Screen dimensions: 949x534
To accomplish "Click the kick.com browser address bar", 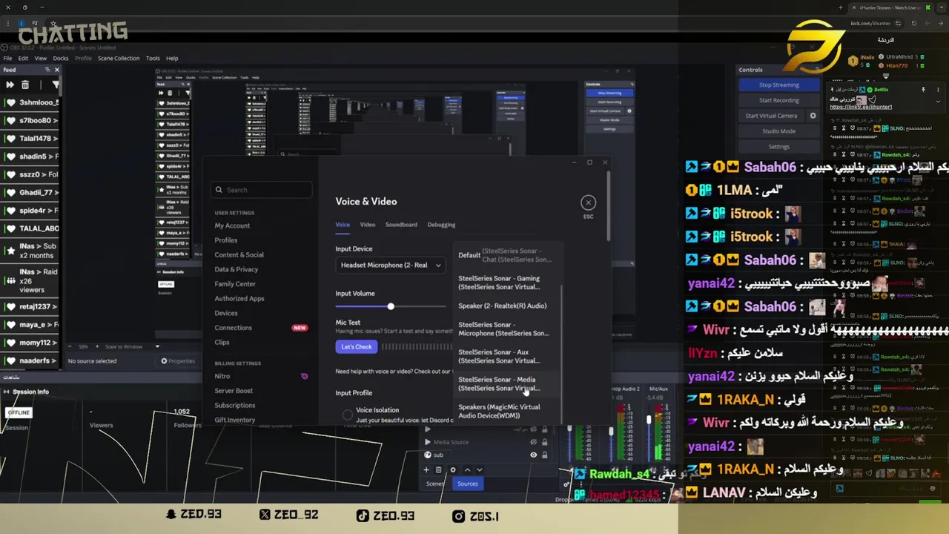I will coord(870,23).
